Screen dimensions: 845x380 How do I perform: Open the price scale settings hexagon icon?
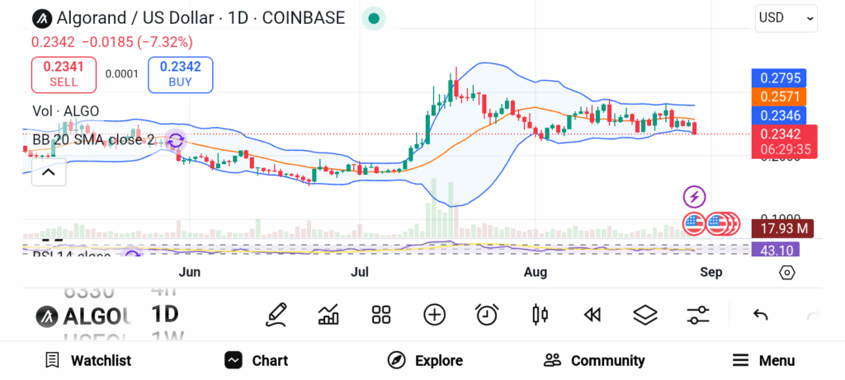tap(786, 273)
